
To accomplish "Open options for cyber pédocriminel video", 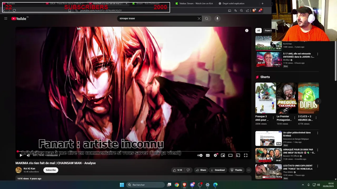I will pos(318,133).
